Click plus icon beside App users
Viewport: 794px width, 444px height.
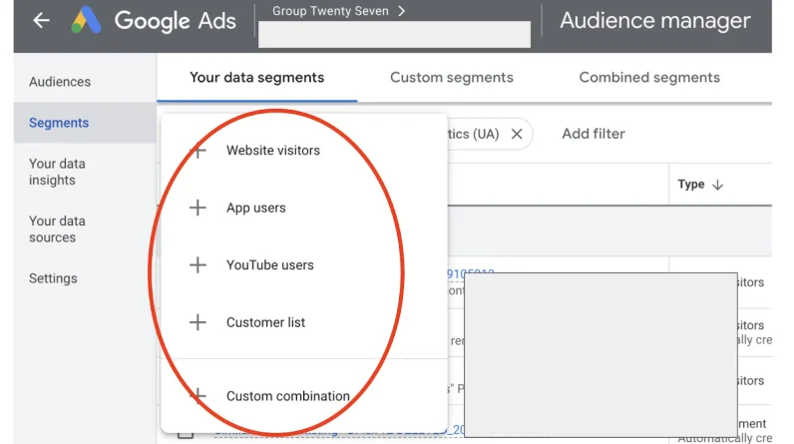point(198,208)
